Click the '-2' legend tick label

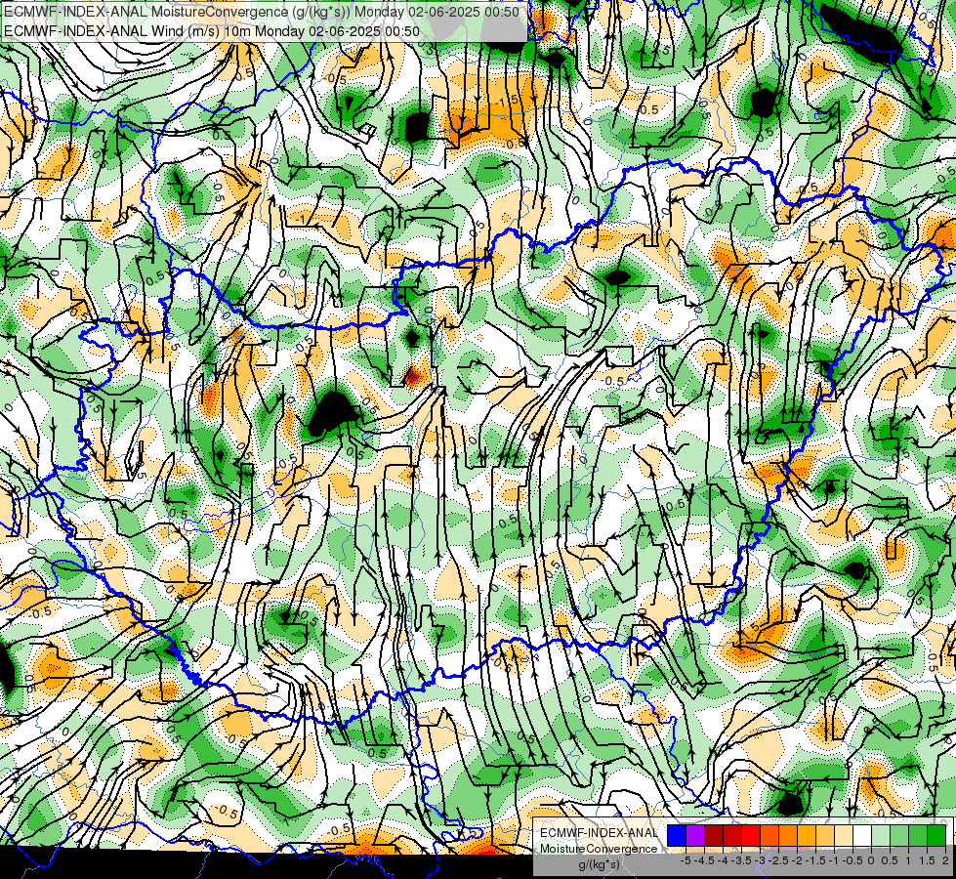point(798,860)
